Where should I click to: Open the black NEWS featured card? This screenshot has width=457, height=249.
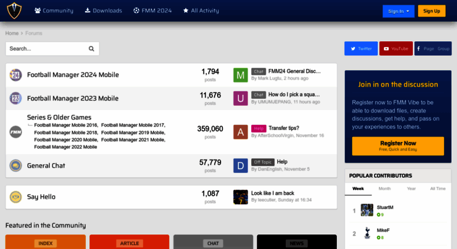point(296,242)
